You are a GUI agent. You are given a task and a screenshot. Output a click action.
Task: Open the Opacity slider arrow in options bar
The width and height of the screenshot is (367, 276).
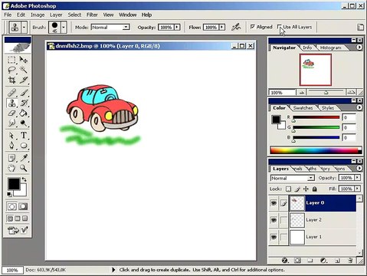tap(177, 27)
